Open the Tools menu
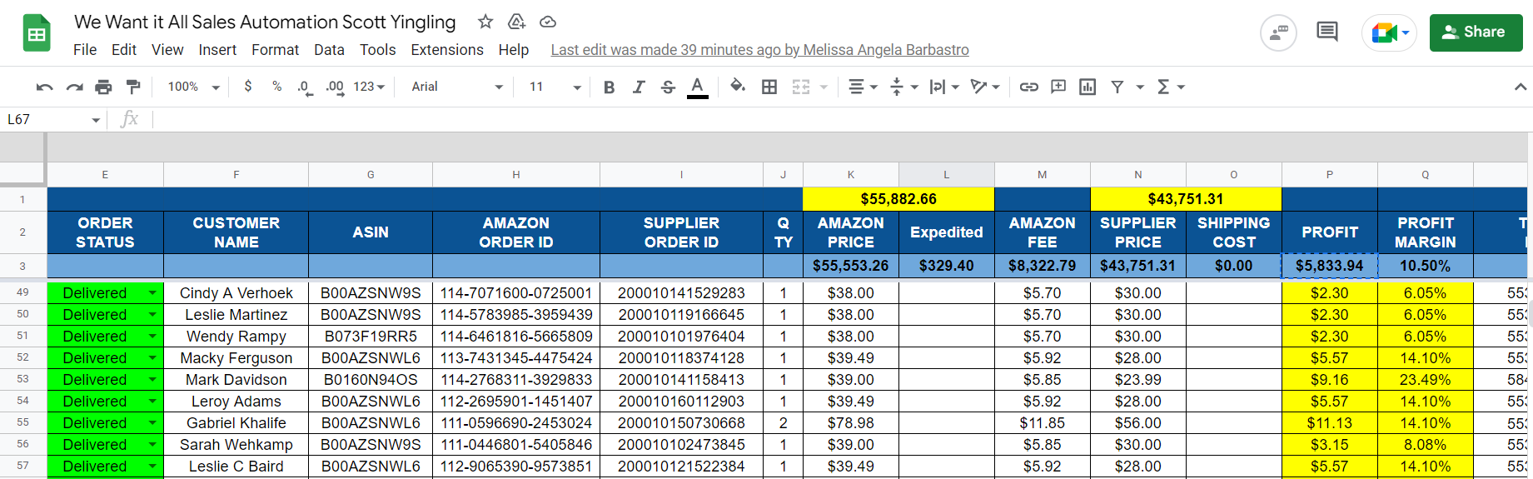This screenshot has width=1533, height=479. (x=377, y=50)
